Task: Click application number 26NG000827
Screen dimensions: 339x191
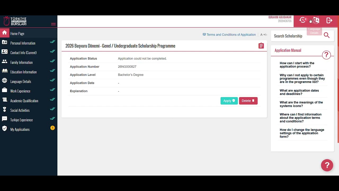Action: pos(127,67)
